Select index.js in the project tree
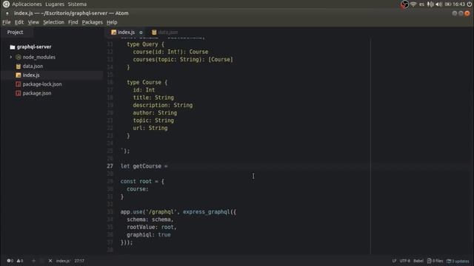This screenshot has height=266, width=474. (31, 75)
